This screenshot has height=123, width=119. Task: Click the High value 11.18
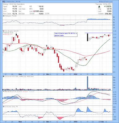(15, 9)
